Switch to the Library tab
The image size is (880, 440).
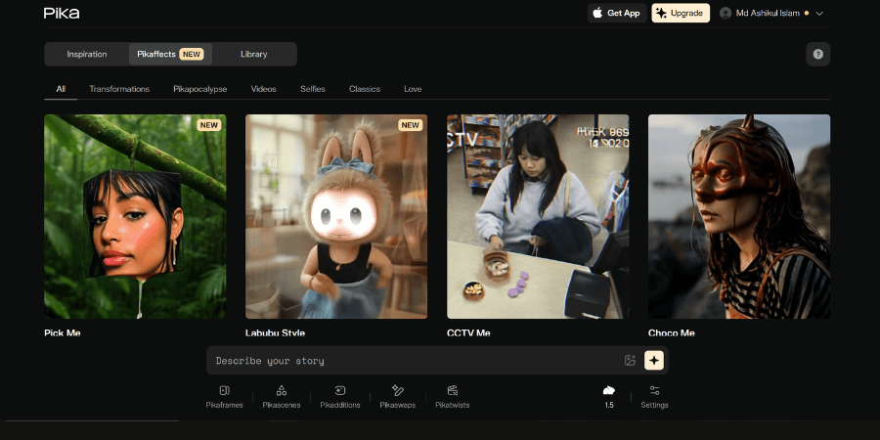click(x=253, y=54)
